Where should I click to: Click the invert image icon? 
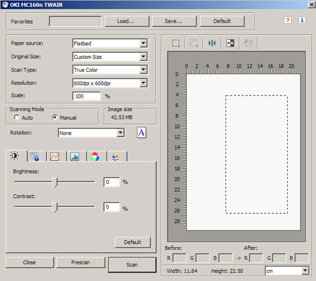point(230,43)
